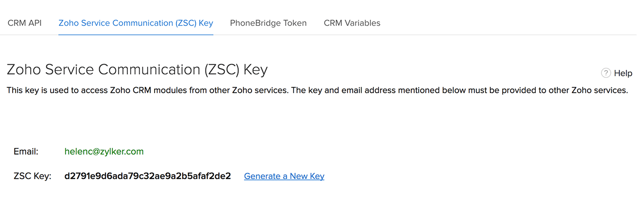Click the word "Token" in the PhoneBridge tab
Viewport: 637px width, 200px height.
point(295,23)
